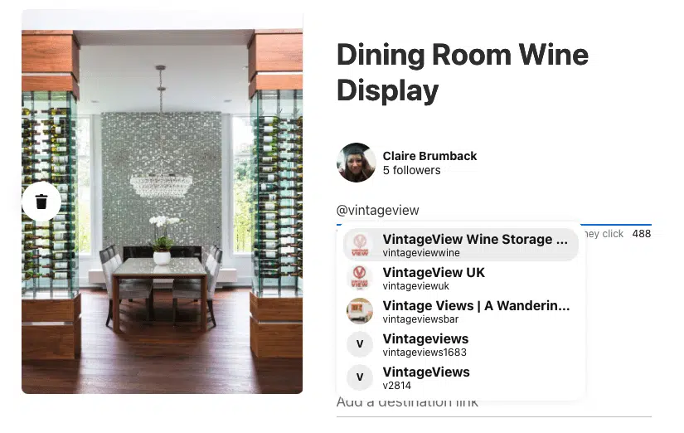Click the dining room pin image

163,202
